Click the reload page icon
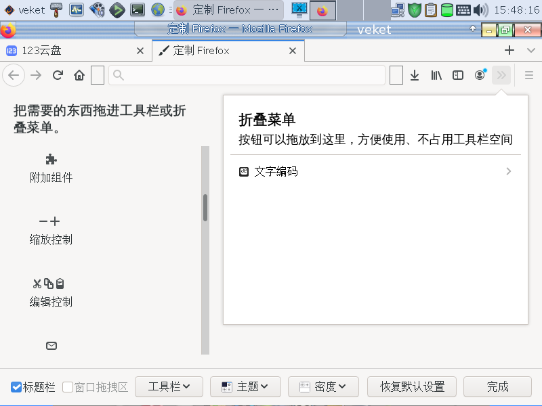The height and width of the screenshot is (406, 542). [58, 75]
